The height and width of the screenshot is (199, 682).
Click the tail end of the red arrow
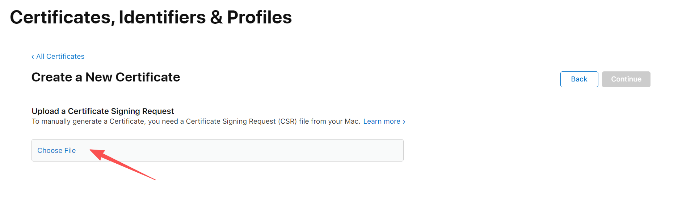tap(154, 179)
